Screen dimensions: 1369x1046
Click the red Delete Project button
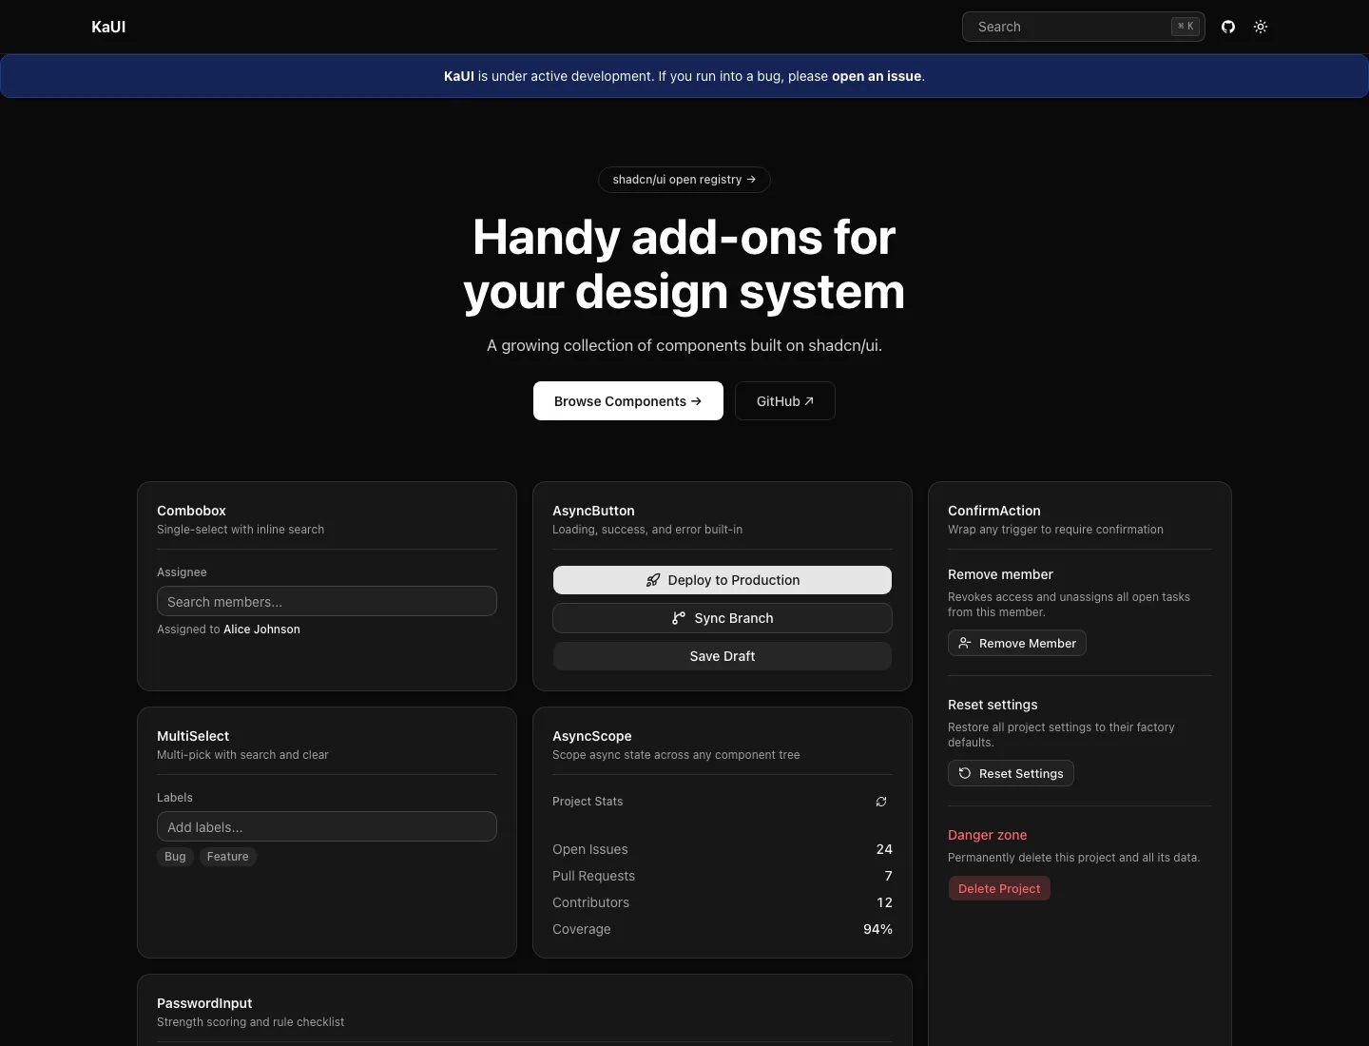point(999,888)
